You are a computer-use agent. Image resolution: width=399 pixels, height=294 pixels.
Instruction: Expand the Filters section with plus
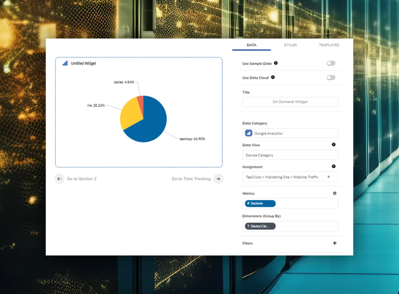(334, 243)
